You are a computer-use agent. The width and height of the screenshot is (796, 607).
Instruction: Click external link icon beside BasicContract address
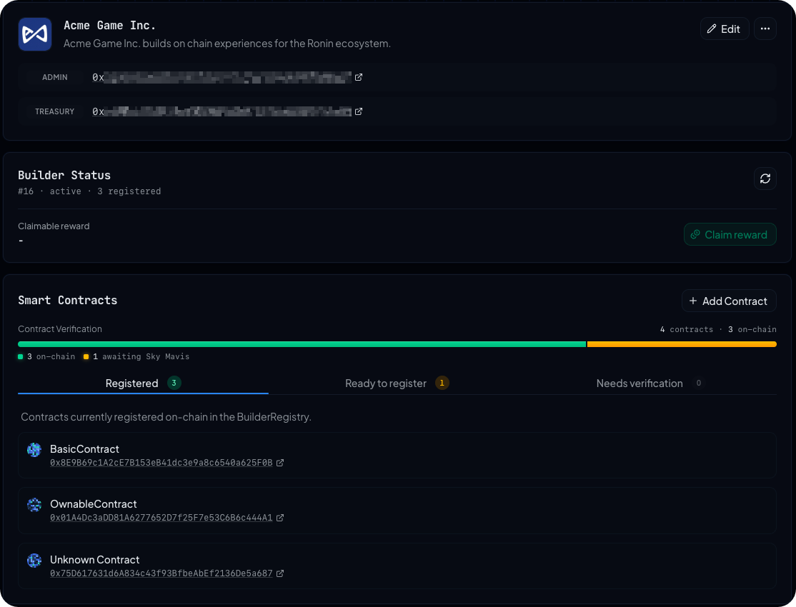pyautogui.click(x=279, y=463)
